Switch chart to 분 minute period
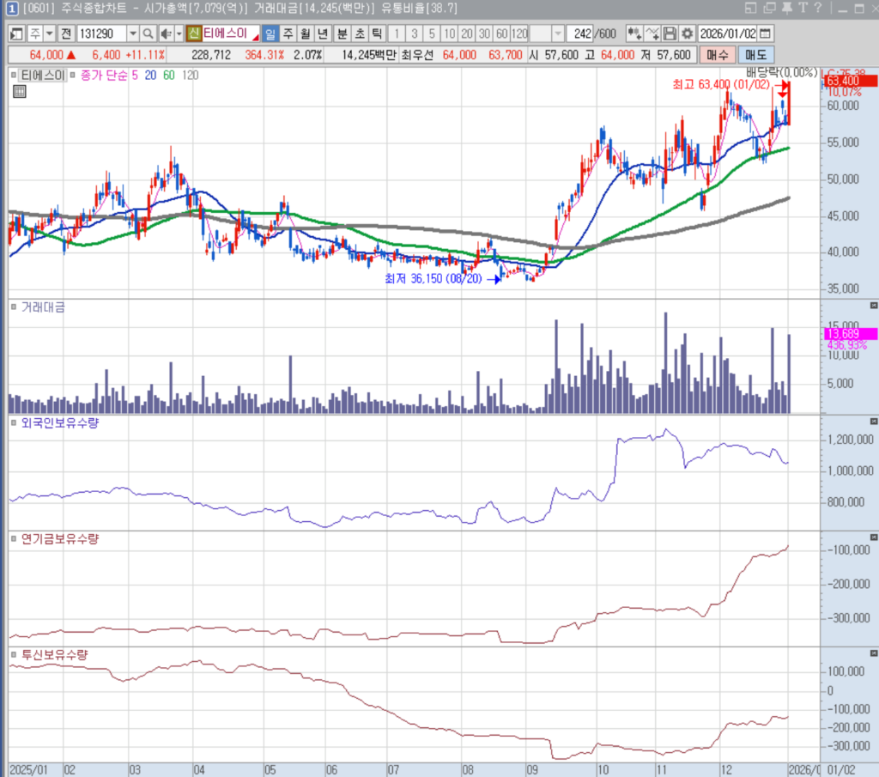The height and width of the screenshot is (777, 879). (x=342, y=33)
